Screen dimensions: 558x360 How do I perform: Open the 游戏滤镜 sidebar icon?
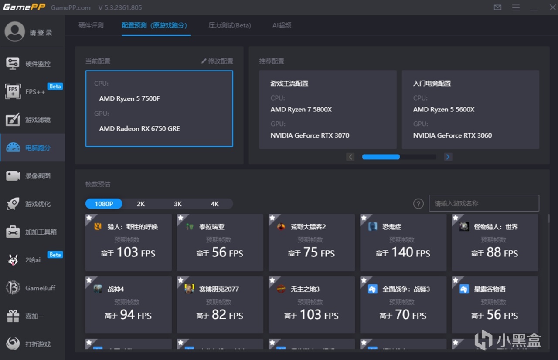(x=13, y=120)
